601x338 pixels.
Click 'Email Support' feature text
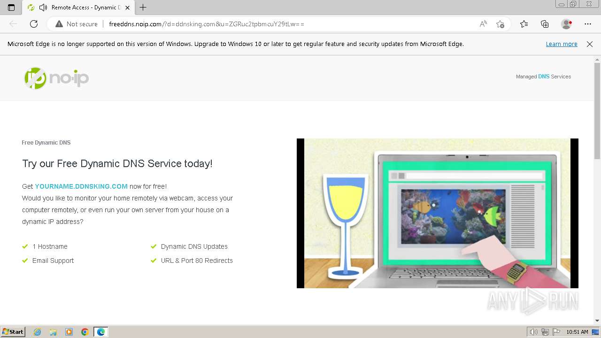coord(53,261)
